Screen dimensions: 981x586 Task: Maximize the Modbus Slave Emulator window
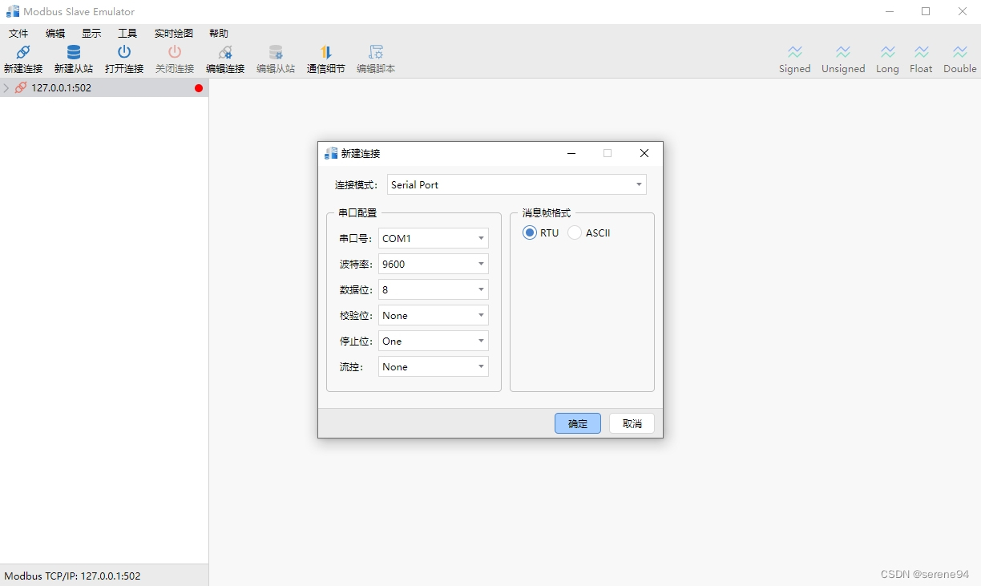pyautogui.click(x=926, y=12)
